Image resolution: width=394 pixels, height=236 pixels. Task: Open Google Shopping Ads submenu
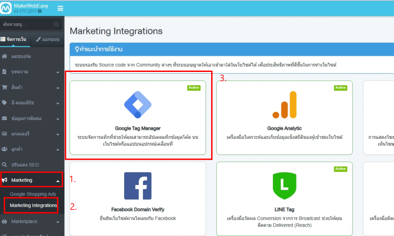33,194
